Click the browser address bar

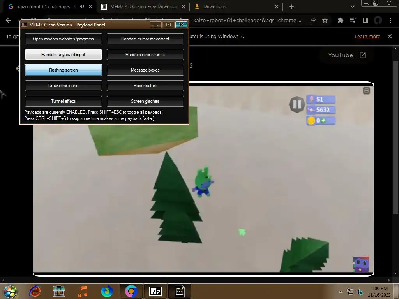(x=247, y=20)
